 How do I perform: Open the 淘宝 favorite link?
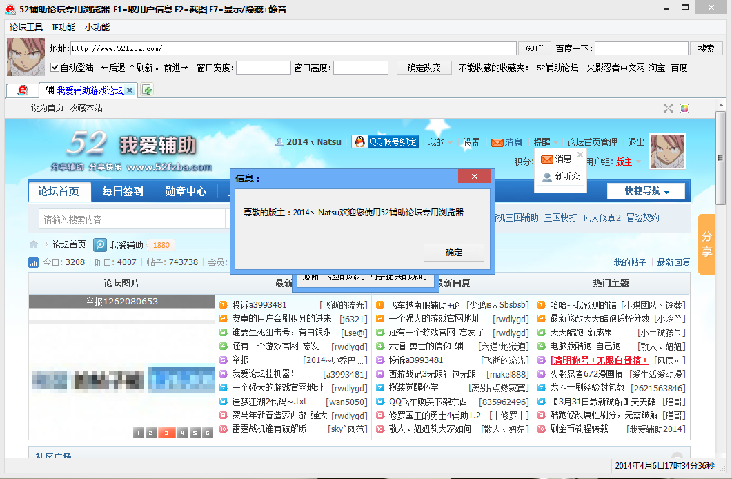pos(657,68)
